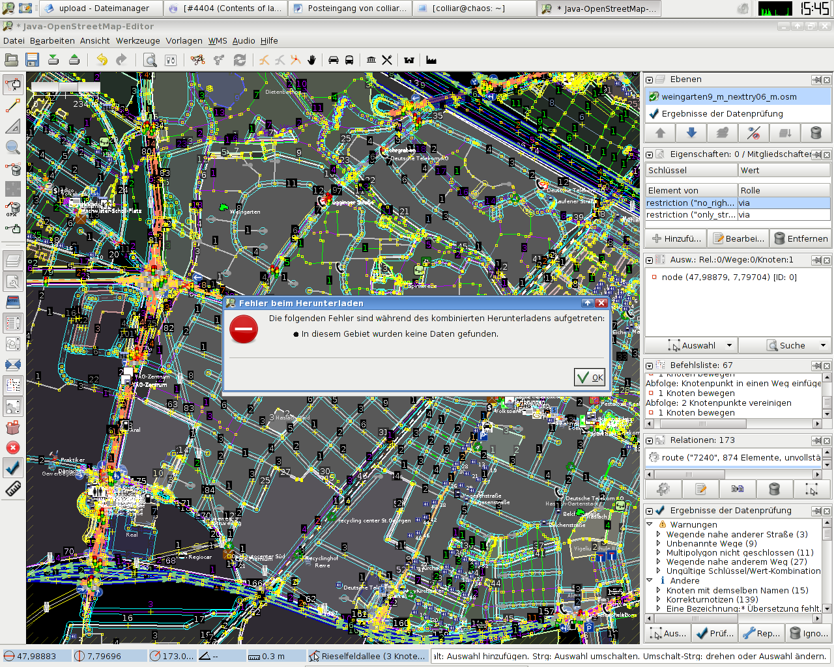Open the car preset toolbar icon
Screen dimensions: 834x667
tap(334, 60)
